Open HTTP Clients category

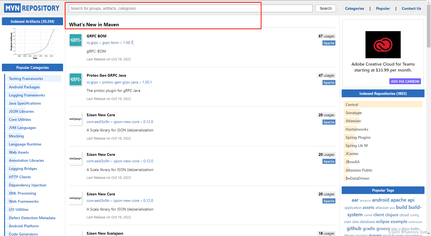point(20,177)
